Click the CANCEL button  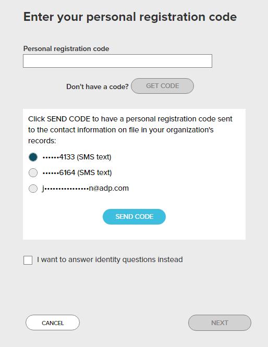pyautogui.click(x=53, y=323)
